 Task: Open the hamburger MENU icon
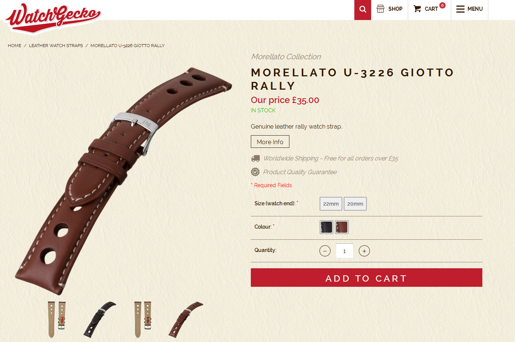click(x=460, y=9)
